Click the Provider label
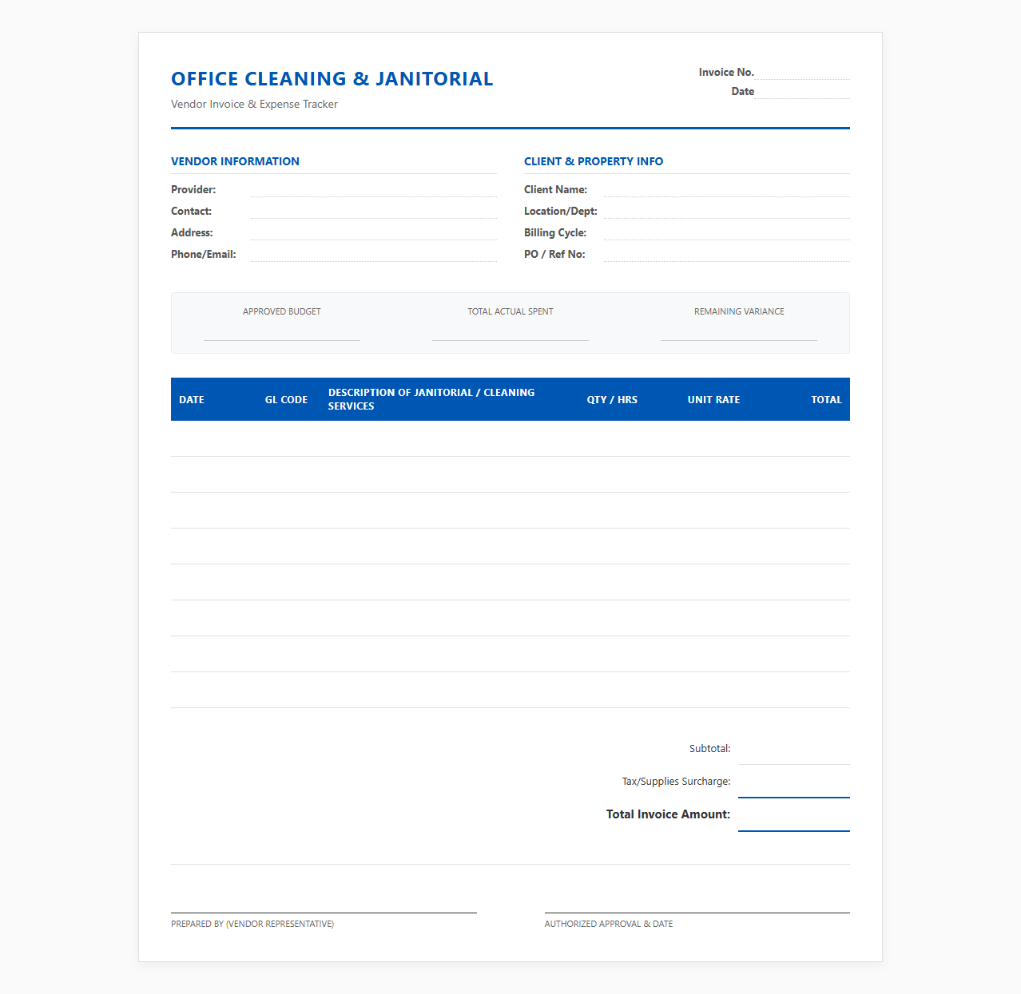 pos(193,189)
